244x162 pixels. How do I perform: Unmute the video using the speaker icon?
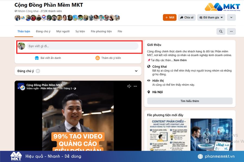pos(129,86)
